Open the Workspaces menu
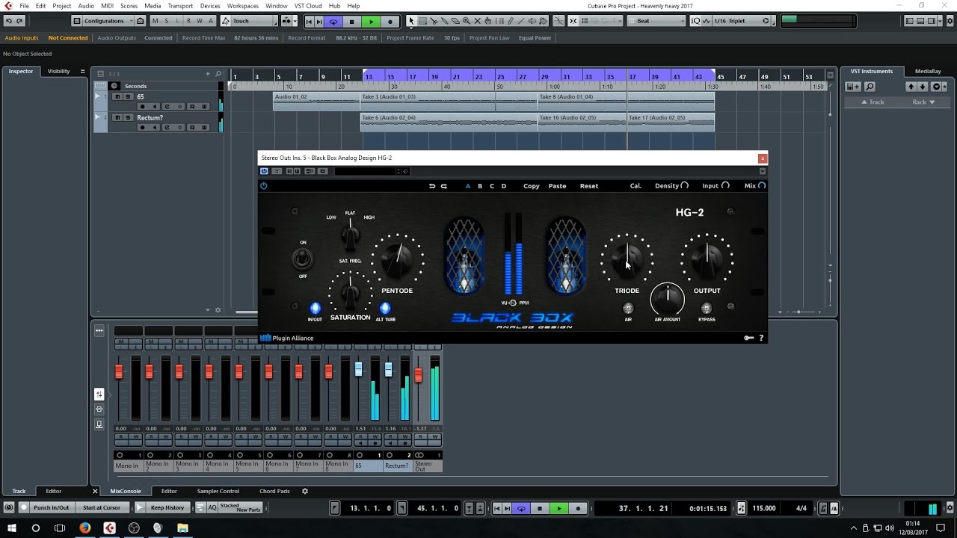This screenshot has width=957, height=538. pos(242,6)
